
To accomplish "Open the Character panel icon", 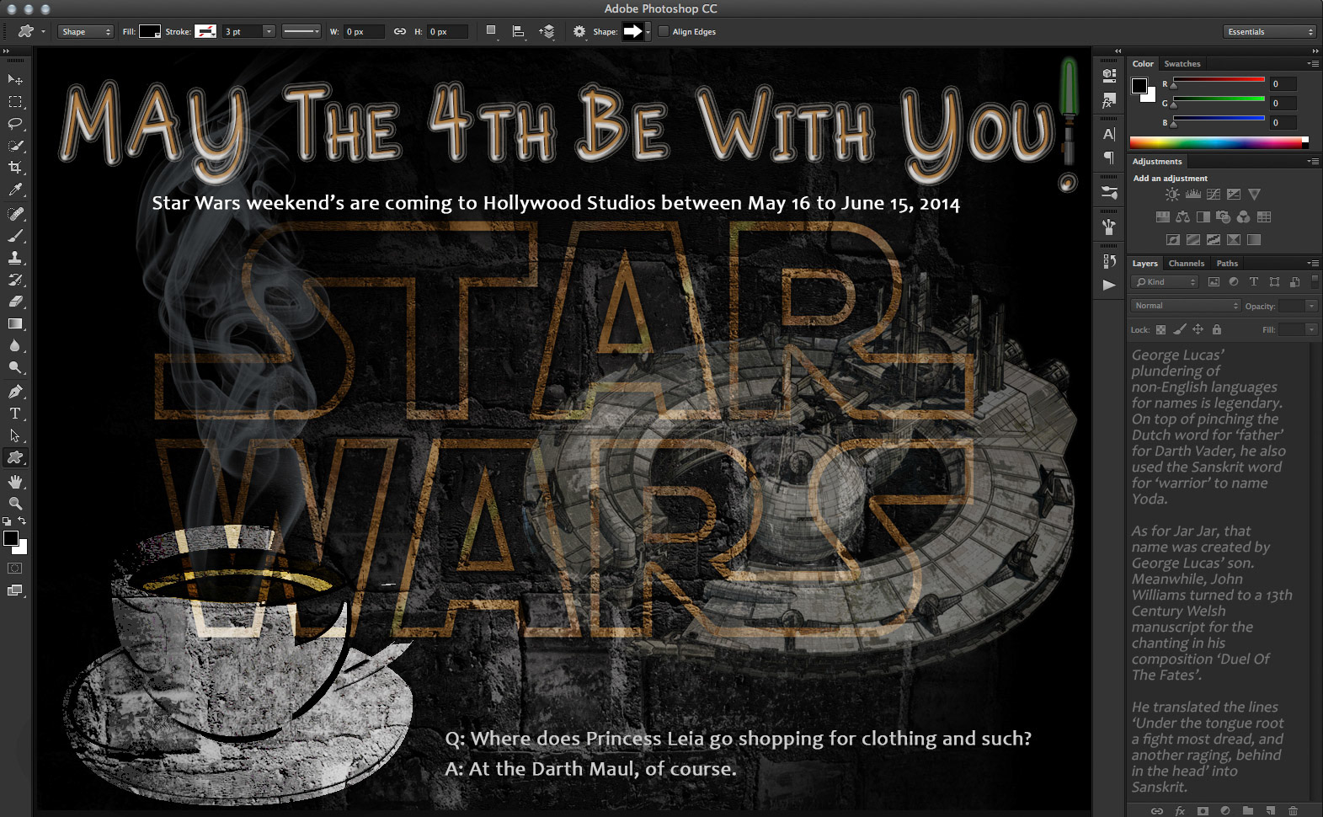I will [1109, 134].
